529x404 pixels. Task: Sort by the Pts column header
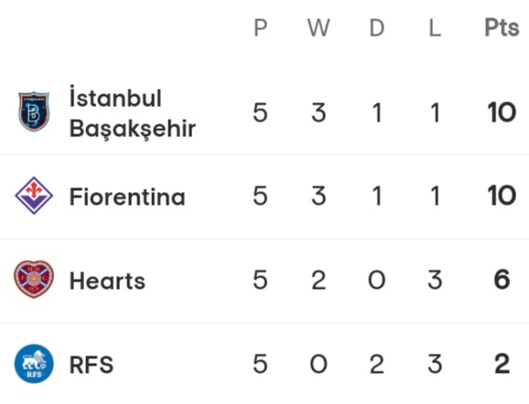pyautogui.click(x=502, y=27)
